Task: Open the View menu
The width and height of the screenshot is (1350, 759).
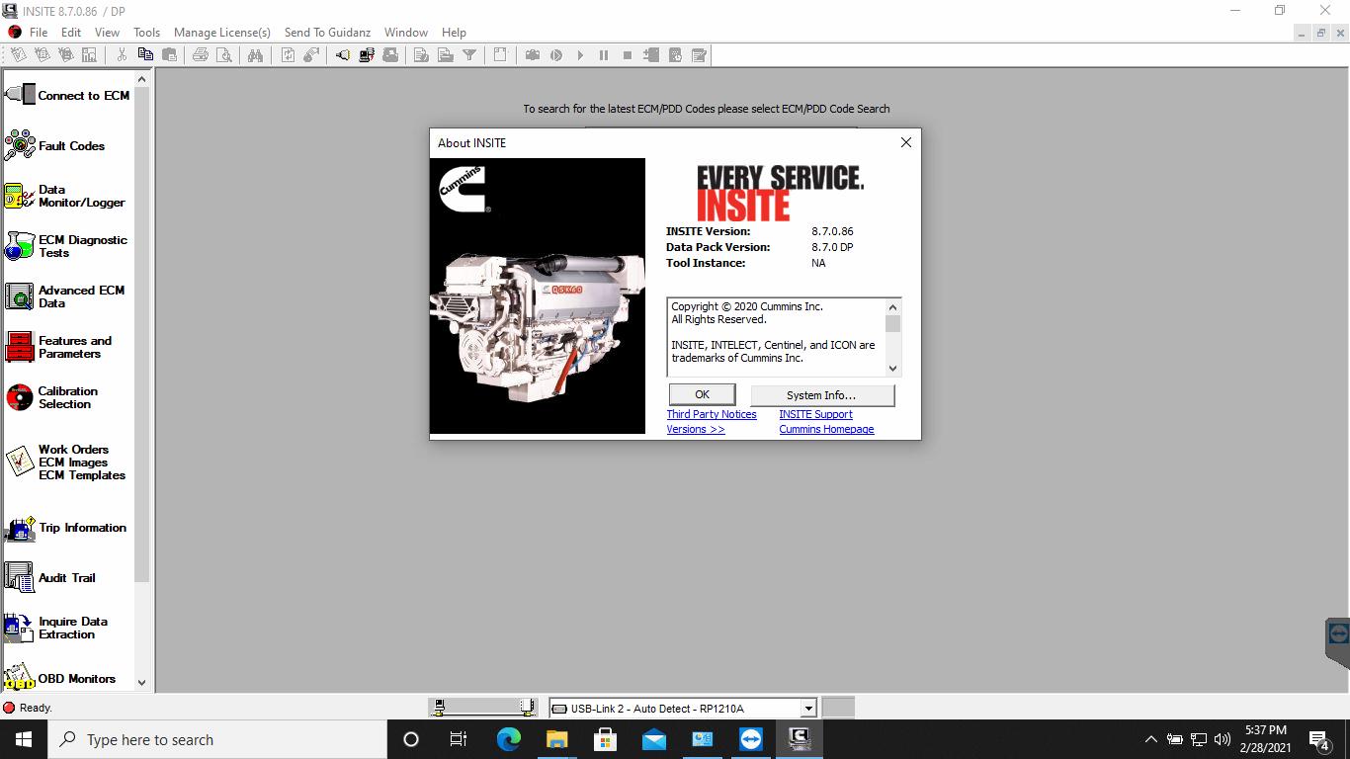Action: coord(107,32)
